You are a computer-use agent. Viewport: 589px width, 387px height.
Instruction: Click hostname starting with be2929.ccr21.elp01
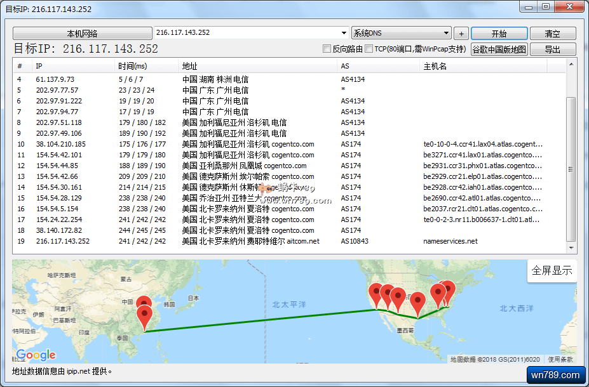[x=483, y=176]
